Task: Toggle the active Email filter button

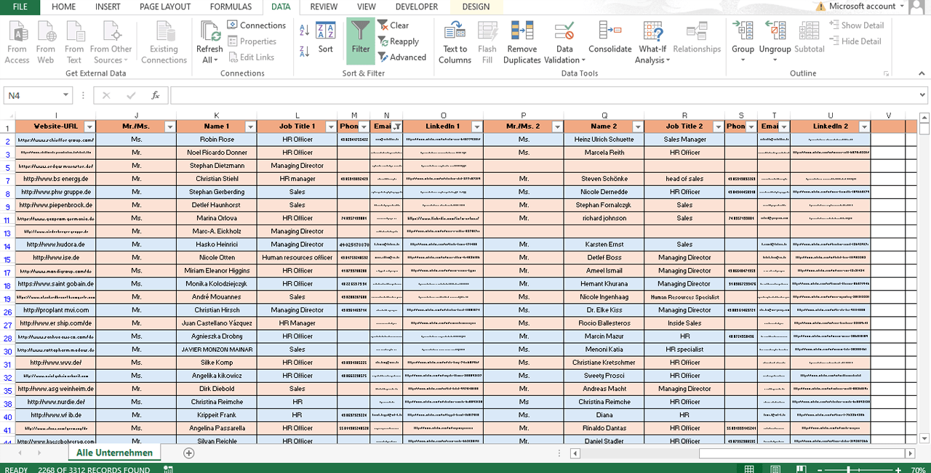Action: pyautogui.click(x=396, y=126)
